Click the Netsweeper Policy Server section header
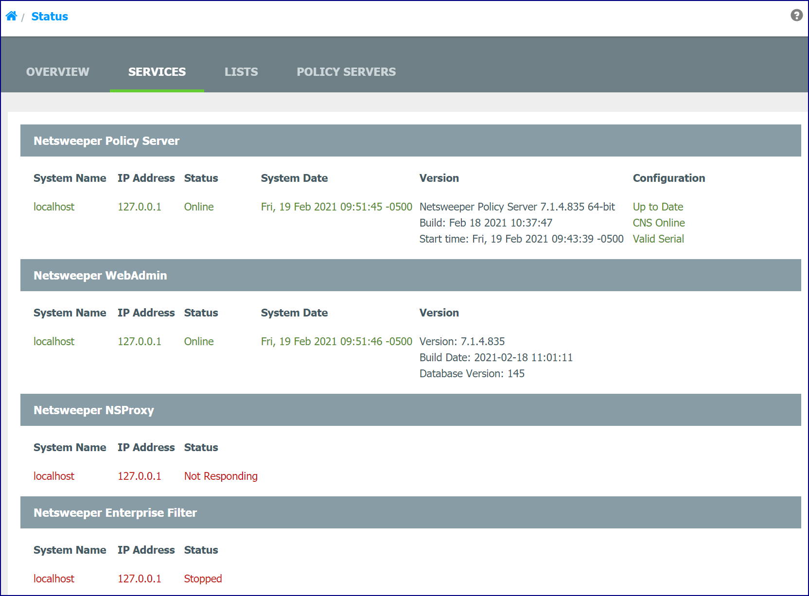 tap(411, 140)
